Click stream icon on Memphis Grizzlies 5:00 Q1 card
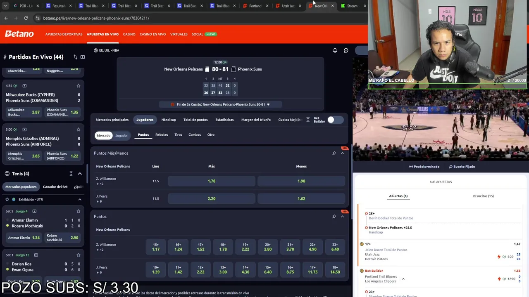 24,130
